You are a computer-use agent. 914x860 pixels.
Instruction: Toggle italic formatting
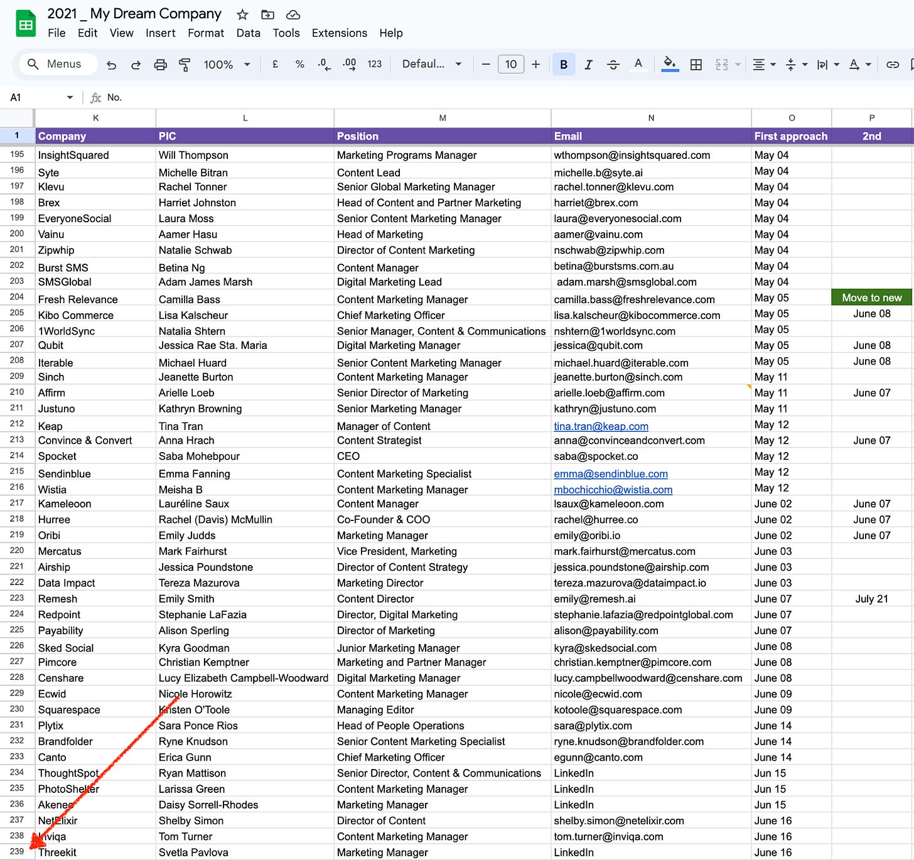(x=588, y=64)
